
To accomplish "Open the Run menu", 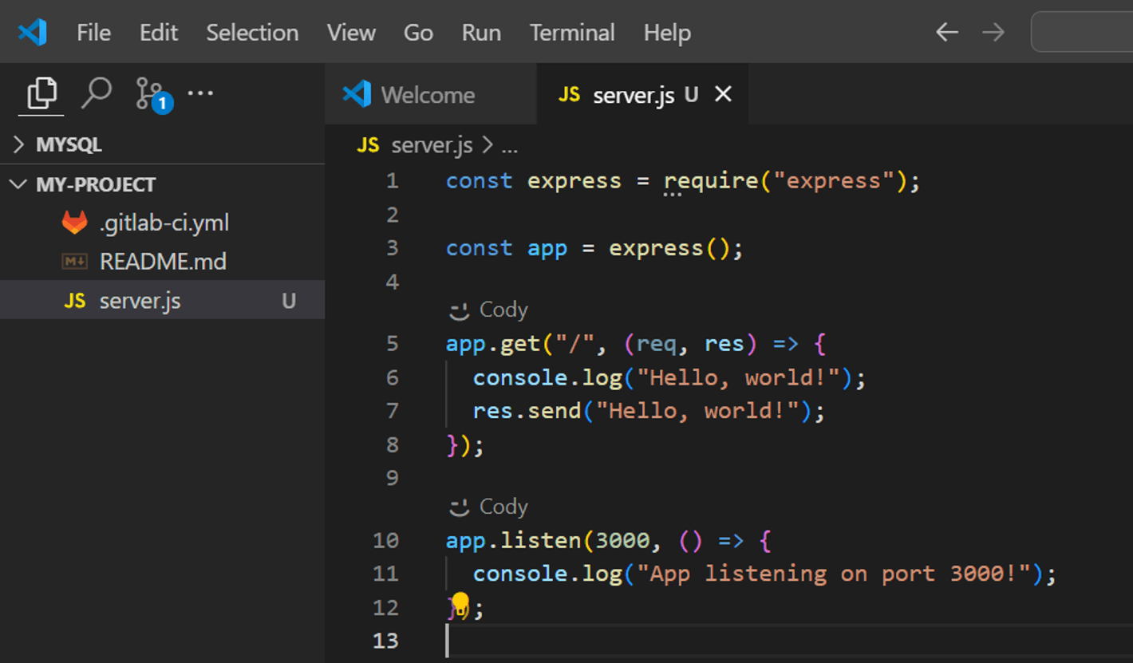I will (x=480, y=33).
